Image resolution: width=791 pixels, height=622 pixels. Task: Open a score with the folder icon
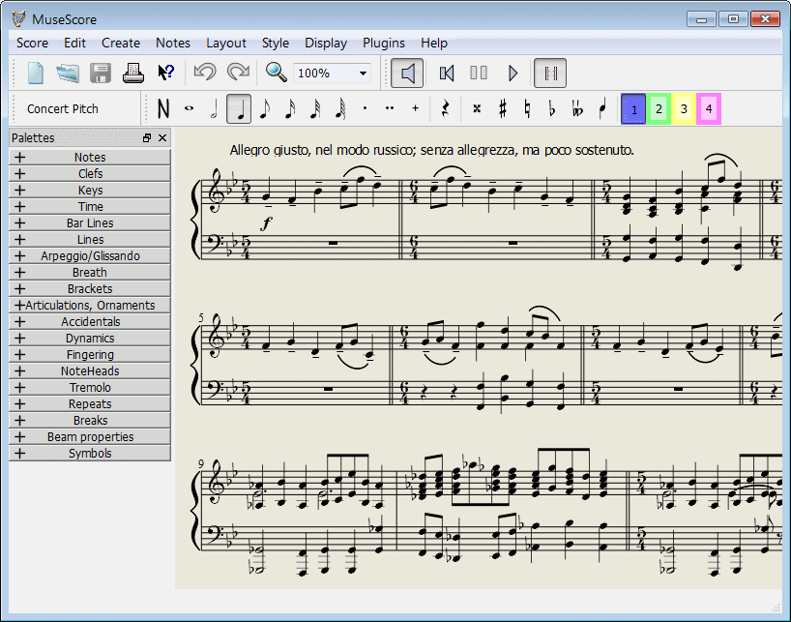click(x=68, y=74)
